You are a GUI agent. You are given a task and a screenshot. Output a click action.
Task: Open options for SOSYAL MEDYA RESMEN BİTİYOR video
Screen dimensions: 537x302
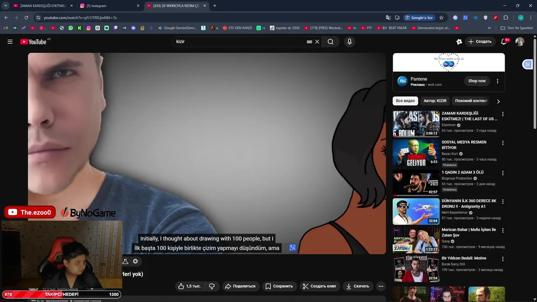click(503, 143)
